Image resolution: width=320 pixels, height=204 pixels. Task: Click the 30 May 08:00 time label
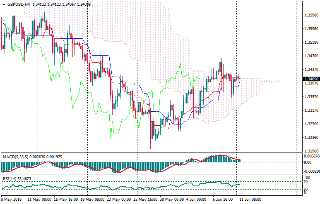(171, 199)
